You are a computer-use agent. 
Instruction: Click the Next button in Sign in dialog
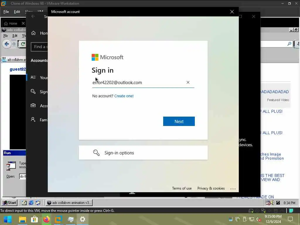click(x=179, y=121)
